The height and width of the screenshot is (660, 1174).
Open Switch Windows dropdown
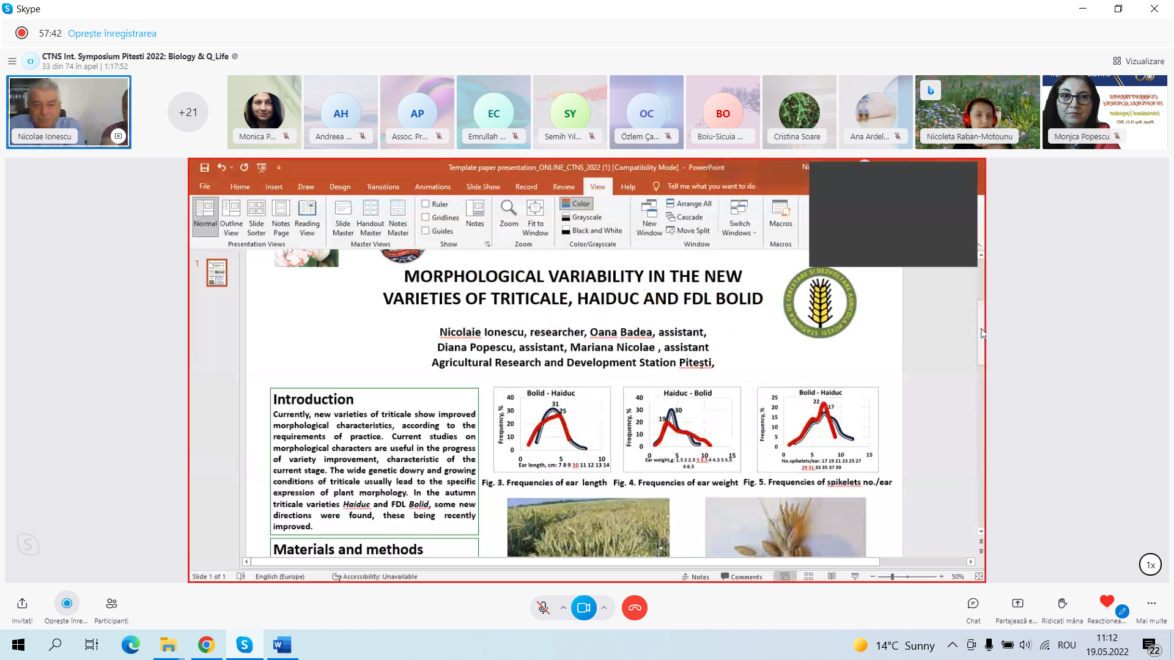pyautogui.click(x=739, y=218)
